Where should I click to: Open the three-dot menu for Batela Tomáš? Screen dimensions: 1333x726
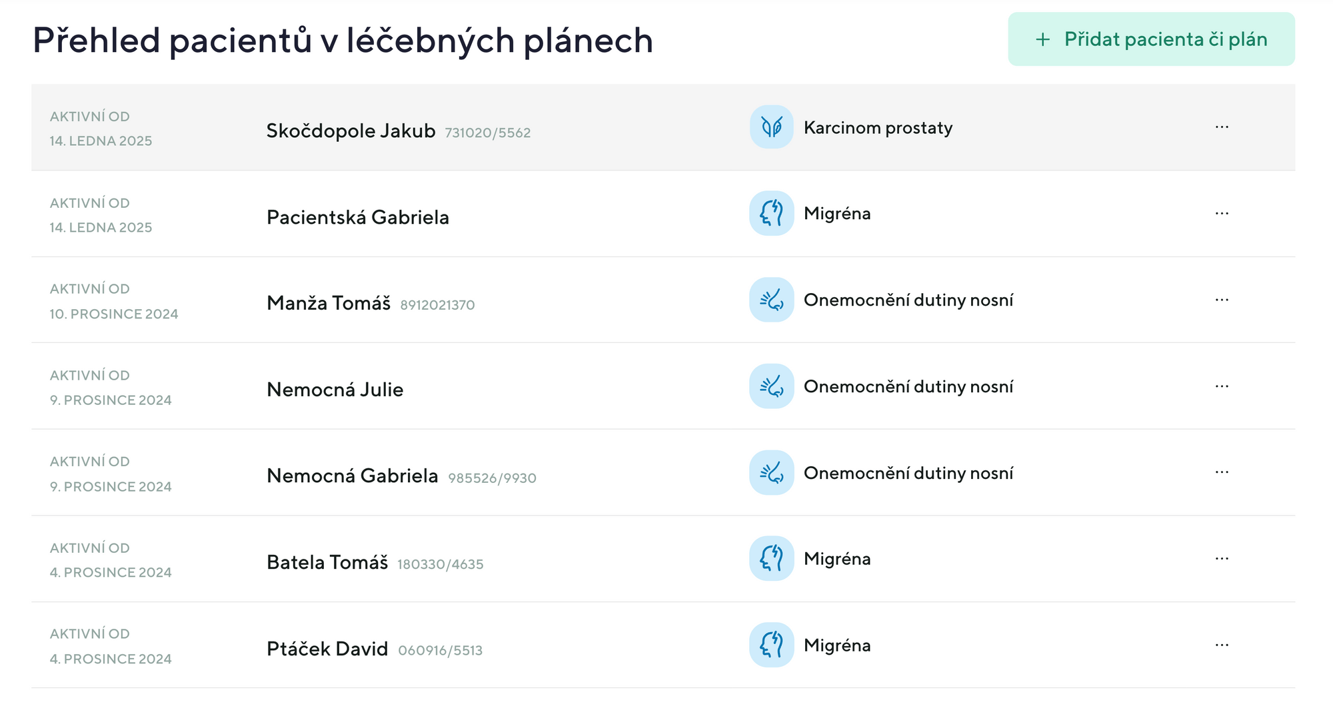1222,559
